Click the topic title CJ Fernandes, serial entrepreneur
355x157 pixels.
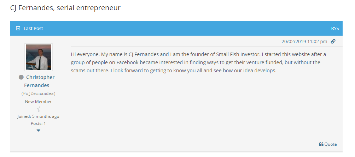click(65, 8)
